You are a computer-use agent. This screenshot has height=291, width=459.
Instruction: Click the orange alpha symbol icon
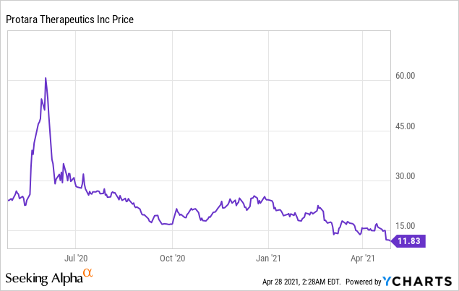click(x=88, y=273)
